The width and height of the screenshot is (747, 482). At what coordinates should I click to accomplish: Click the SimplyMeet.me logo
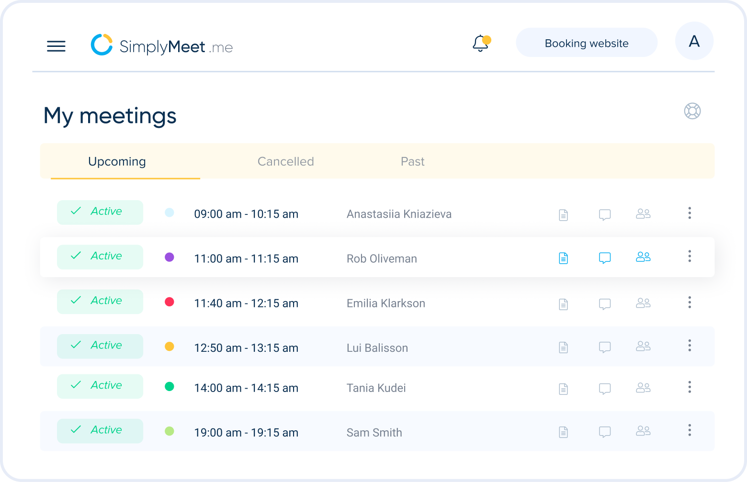click(x=161, y=45)
